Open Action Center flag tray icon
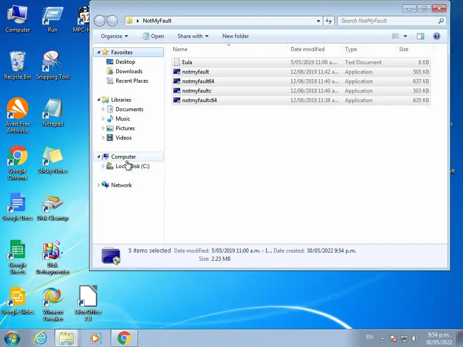The width and height of the screenshot is (463, 347). (393, 338)
